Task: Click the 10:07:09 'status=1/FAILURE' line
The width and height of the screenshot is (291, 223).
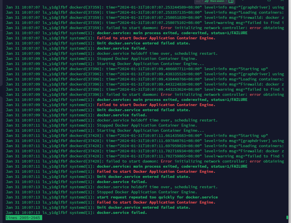Action: [127, 100]
